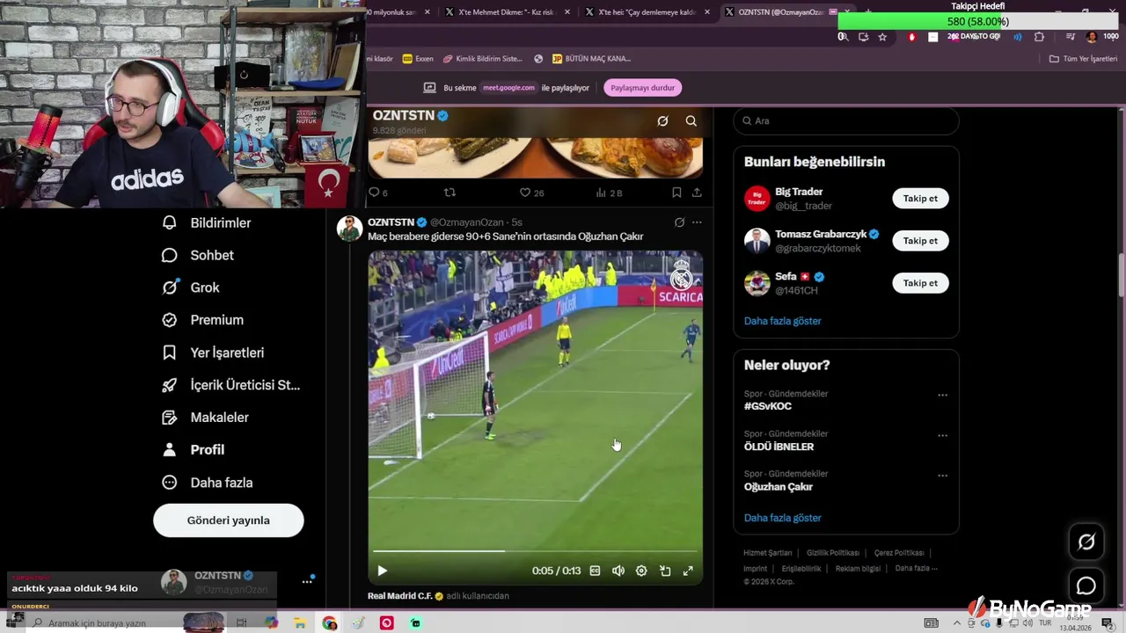Play the football video
The width and height of the screenshot is (1126, 633).
[x=382, y=571]
